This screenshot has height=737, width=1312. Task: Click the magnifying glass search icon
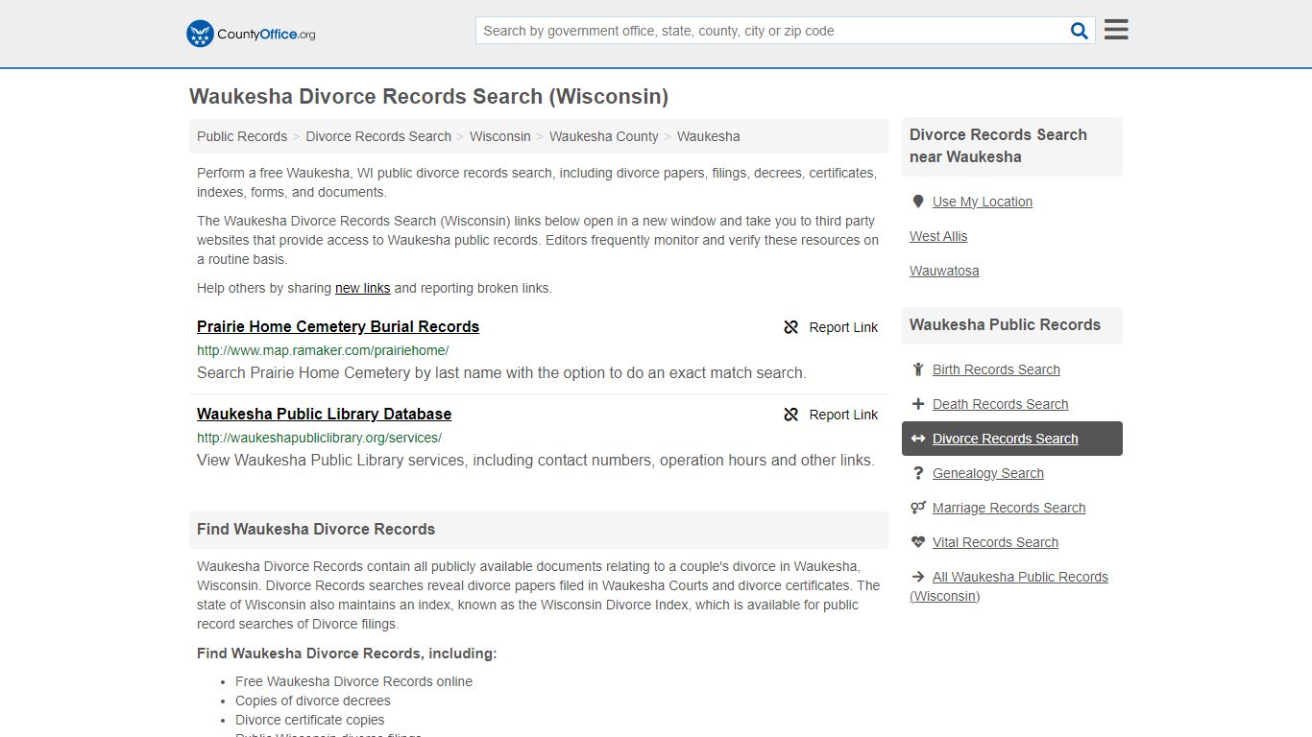[x=1080, y=31]
